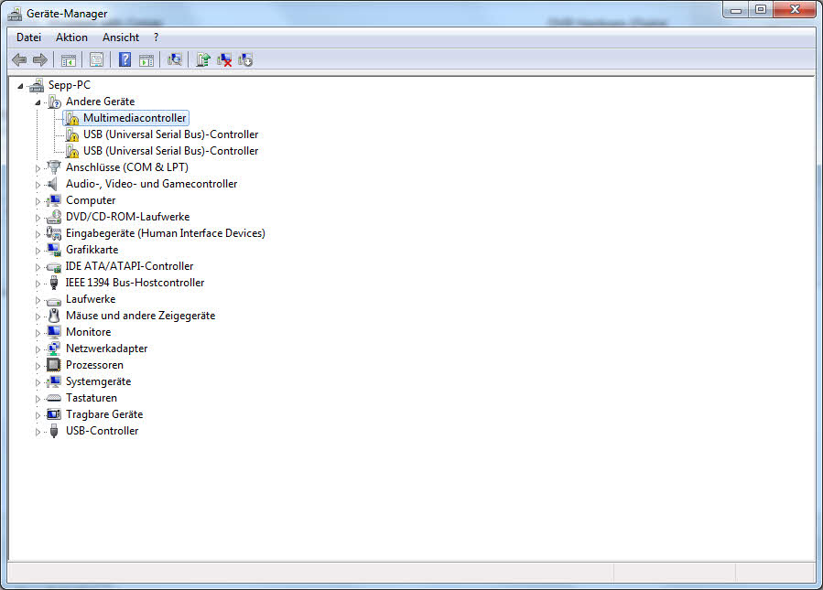Click the Tragbare Geräte icon
Image resolution: width=823 pixels, height=590 pixels.
pyautogui.click(x=53, y=414)
